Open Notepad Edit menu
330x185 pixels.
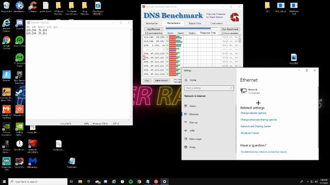point(34,27)
